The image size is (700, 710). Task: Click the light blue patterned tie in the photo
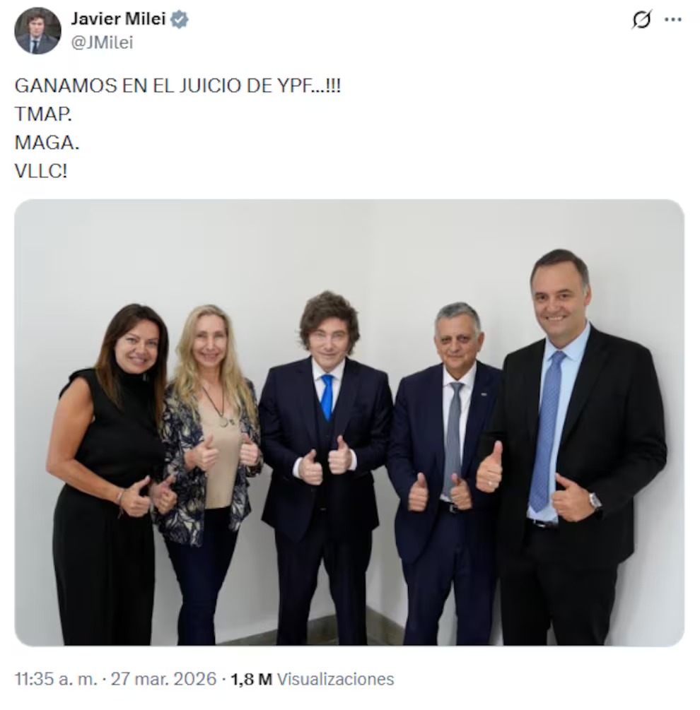[547, 431]
